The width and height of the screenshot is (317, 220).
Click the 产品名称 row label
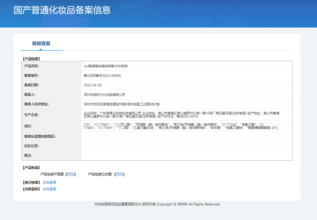32,66
